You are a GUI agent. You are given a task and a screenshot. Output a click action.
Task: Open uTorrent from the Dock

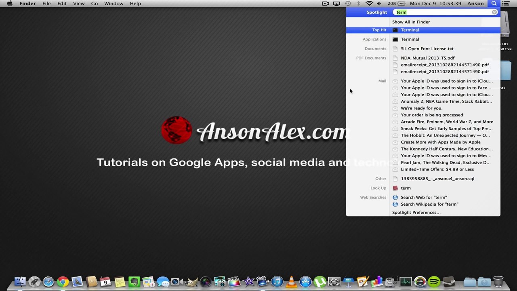[x=320, y=282]
